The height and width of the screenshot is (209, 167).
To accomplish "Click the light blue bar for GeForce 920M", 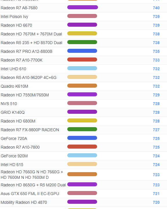I will [x=82, y=155].
